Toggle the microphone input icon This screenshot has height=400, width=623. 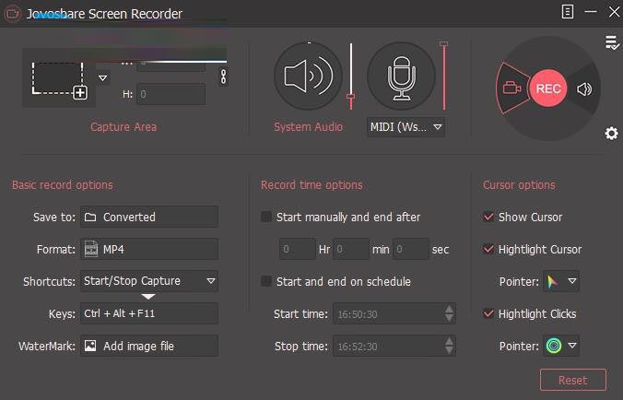pos(401,76)
